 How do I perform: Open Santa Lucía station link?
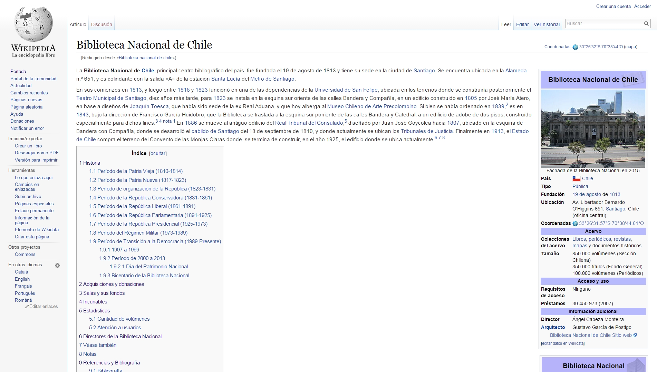click(225, 79)
